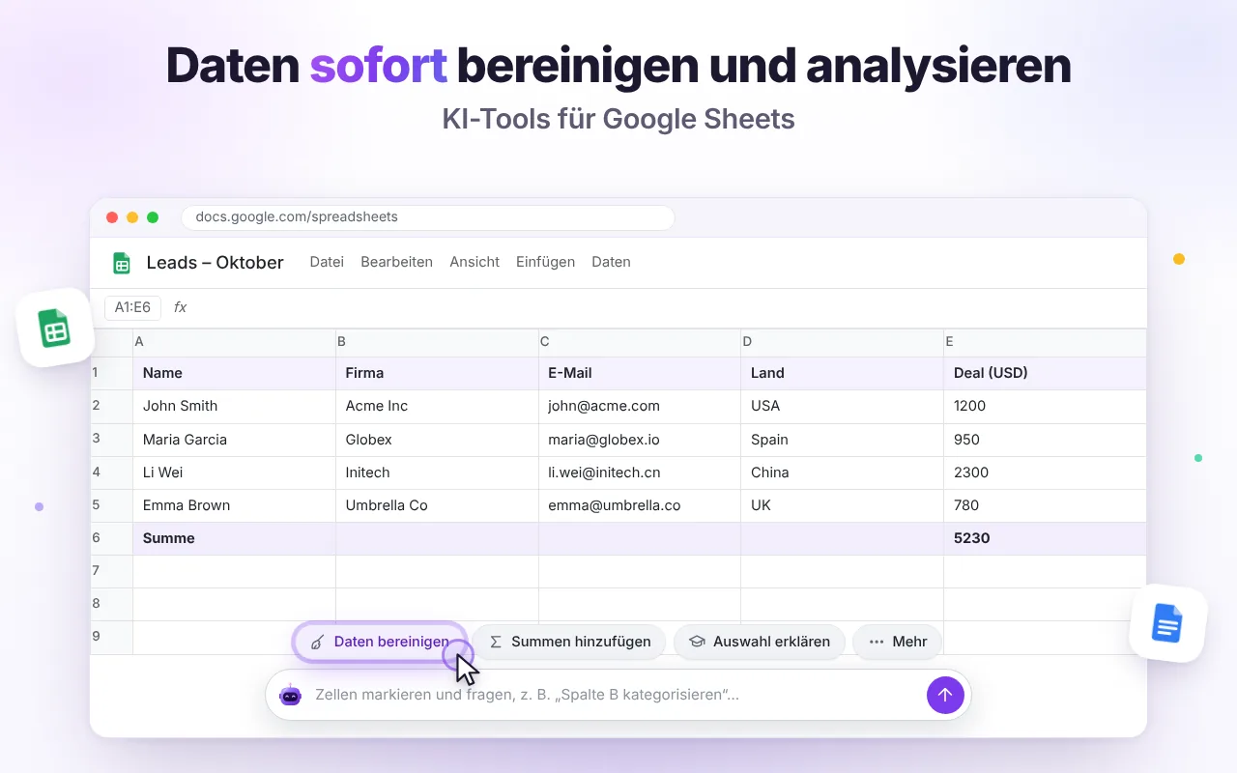Click the fx formula icon
This screenshot has width=1237, height=773.
point(180,307)
